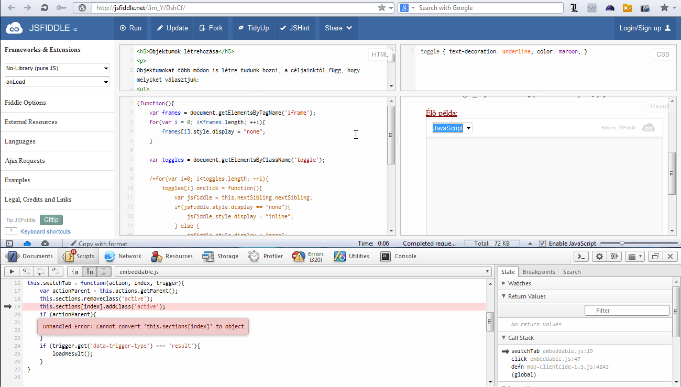Screen dimensions: 681x387
Task: Toggle the Enable JavaScript checkbox
Action: coord(542,244)
